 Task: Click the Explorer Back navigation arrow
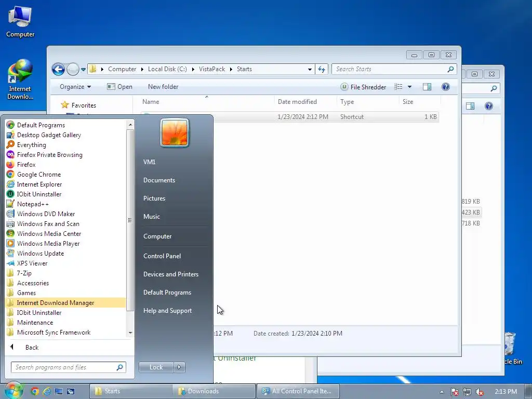(x=58, y=69)
